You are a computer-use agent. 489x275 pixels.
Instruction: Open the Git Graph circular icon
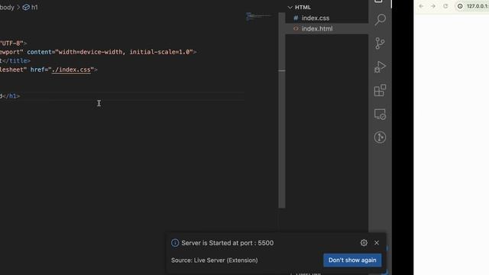coord(381,137)
